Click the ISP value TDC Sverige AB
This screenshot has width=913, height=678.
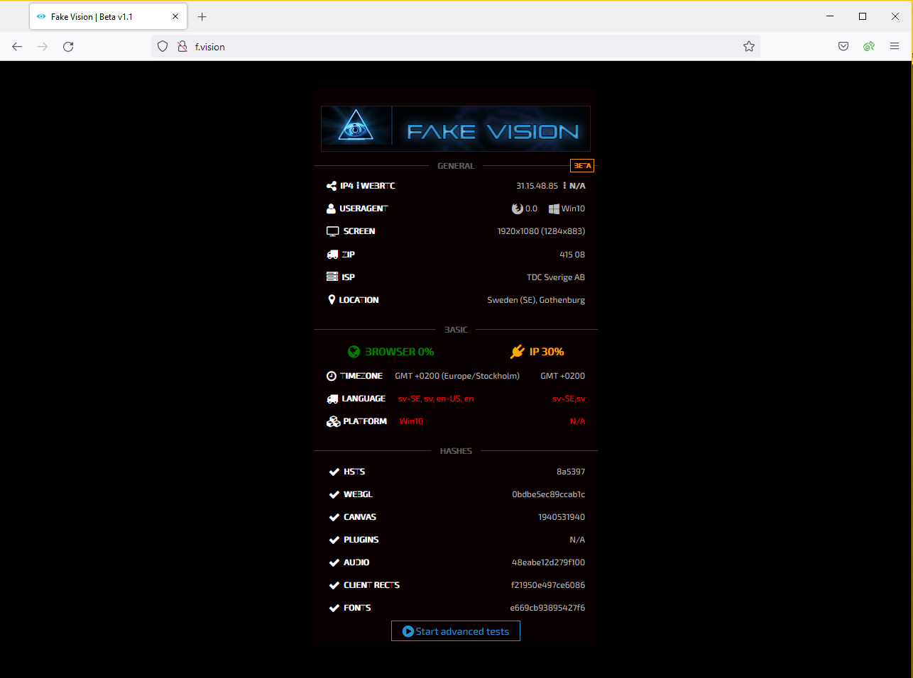556,277
